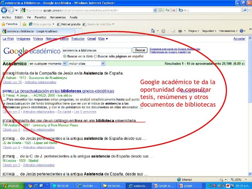Click the browser Forward arrow button

11,10
